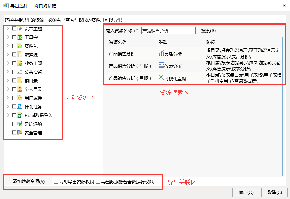Select 产品销售分析(月报) in the 可视化查询 row
Viewport: 290px width, 199px height.
click(130, 78)
